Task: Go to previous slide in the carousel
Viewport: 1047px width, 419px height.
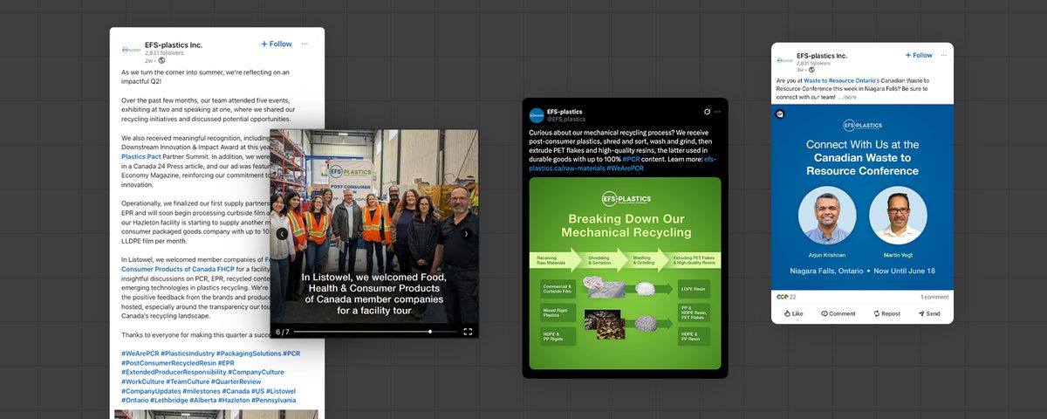Action: click(x=282, y=234)
